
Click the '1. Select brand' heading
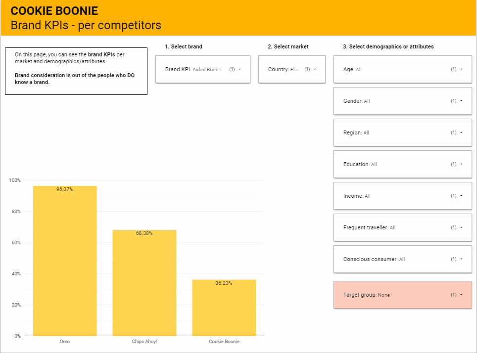point(184,46)
